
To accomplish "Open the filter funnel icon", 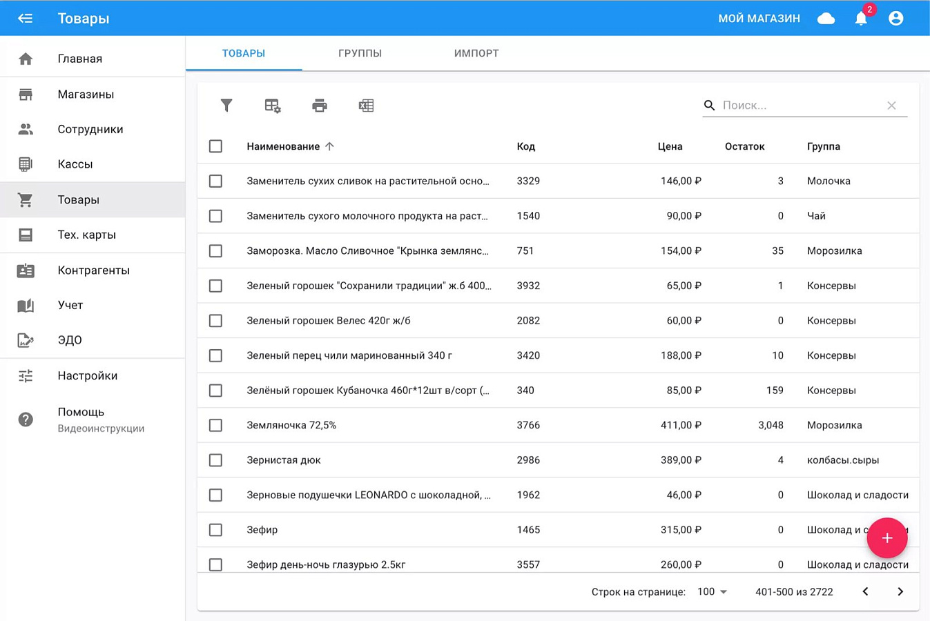I will point(226,105).
